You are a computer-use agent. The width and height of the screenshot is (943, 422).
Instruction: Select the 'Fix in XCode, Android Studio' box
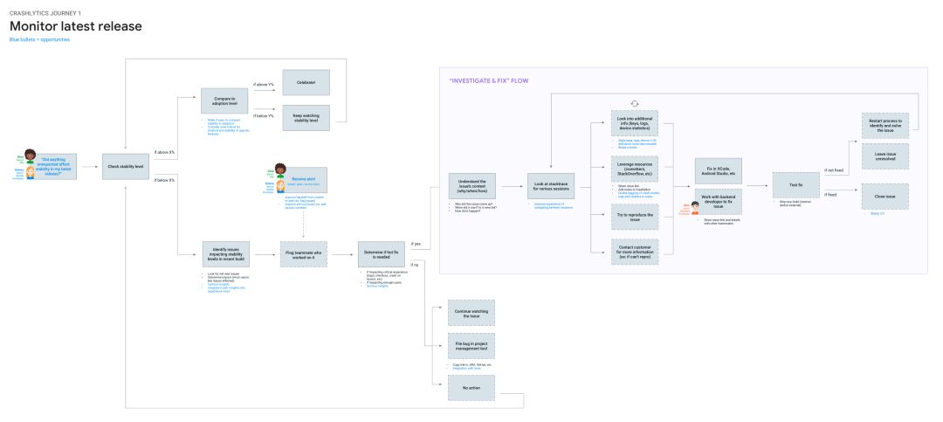(x=718, y=171)
